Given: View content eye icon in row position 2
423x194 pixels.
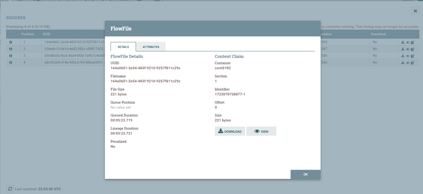Looking at the screenshot, I should click(x=408, y=49).
